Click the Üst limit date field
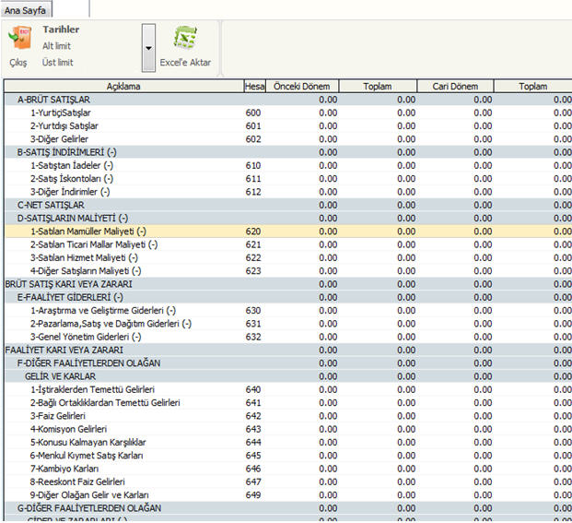The width and height of the screenshot is (572, 523). [57, 63]
